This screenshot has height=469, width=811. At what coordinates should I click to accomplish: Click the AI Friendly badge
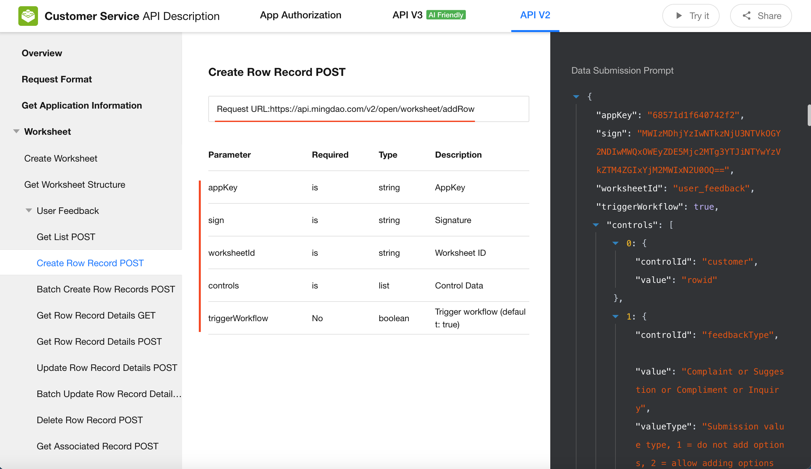(446, 15)
